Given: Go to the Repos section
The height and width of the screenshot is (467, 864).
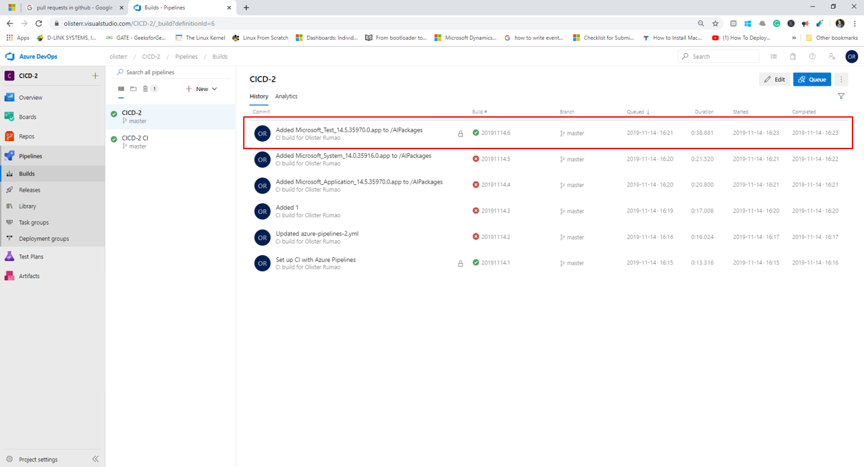Looking at the screenshot, I should click(26, 136).
